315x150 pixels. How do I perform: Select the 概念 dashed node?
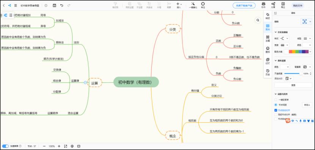pos(173,136)
